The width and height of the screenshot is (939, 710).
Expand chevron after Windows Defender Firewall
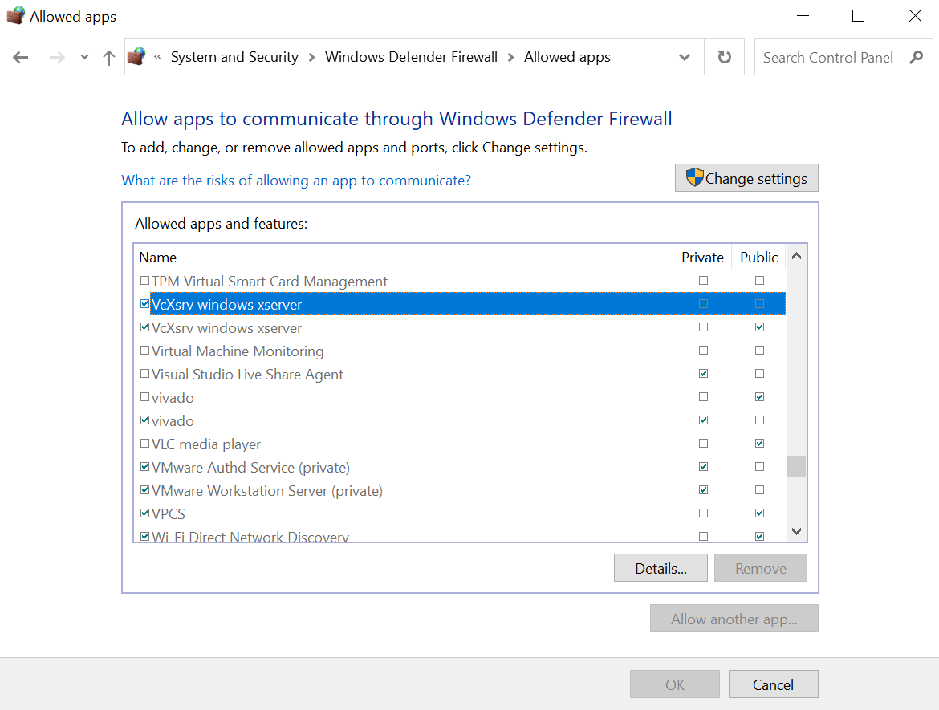coord(510,58)
